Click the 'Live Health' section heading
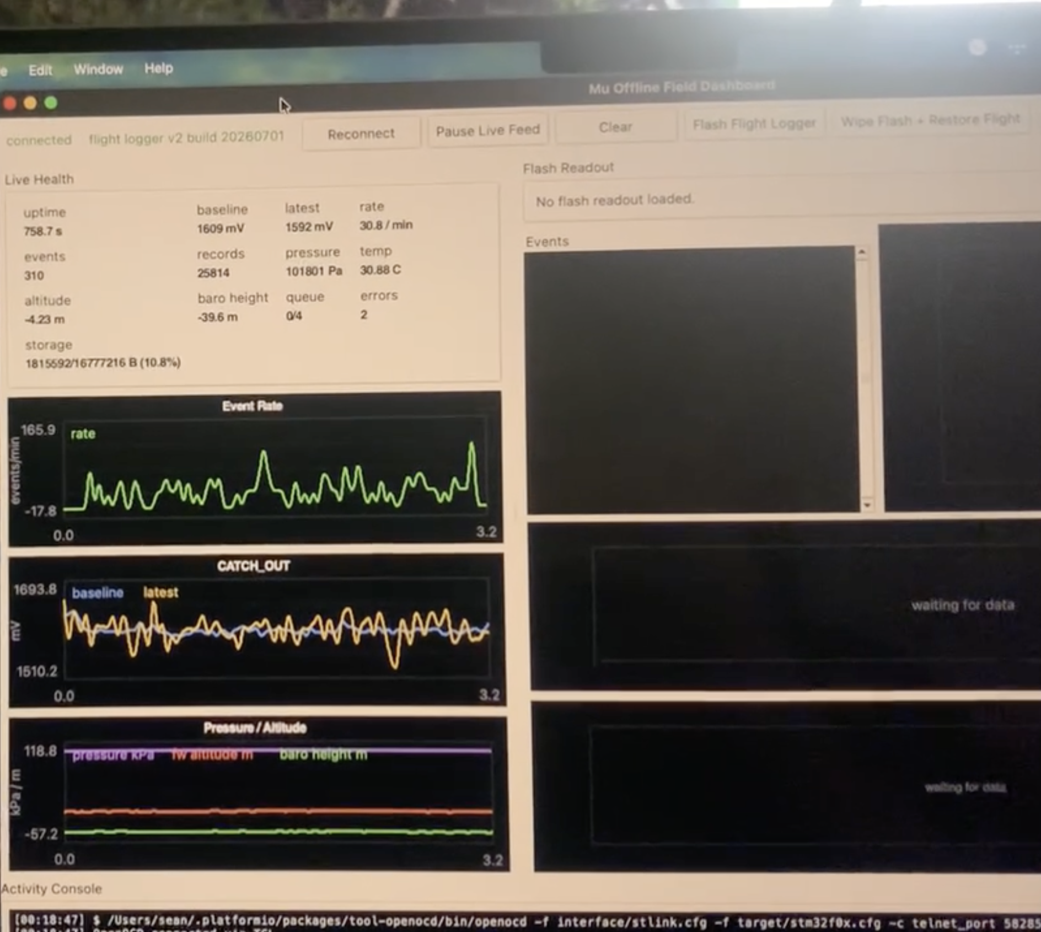Screen dimensions: 1041x932 tap(39, 179)
